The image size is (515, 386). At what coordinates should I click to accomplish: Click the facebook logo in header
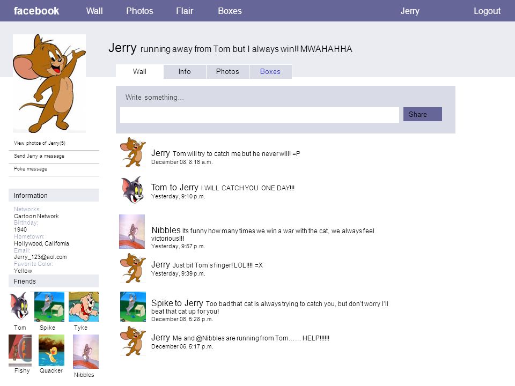pos(36,11)
